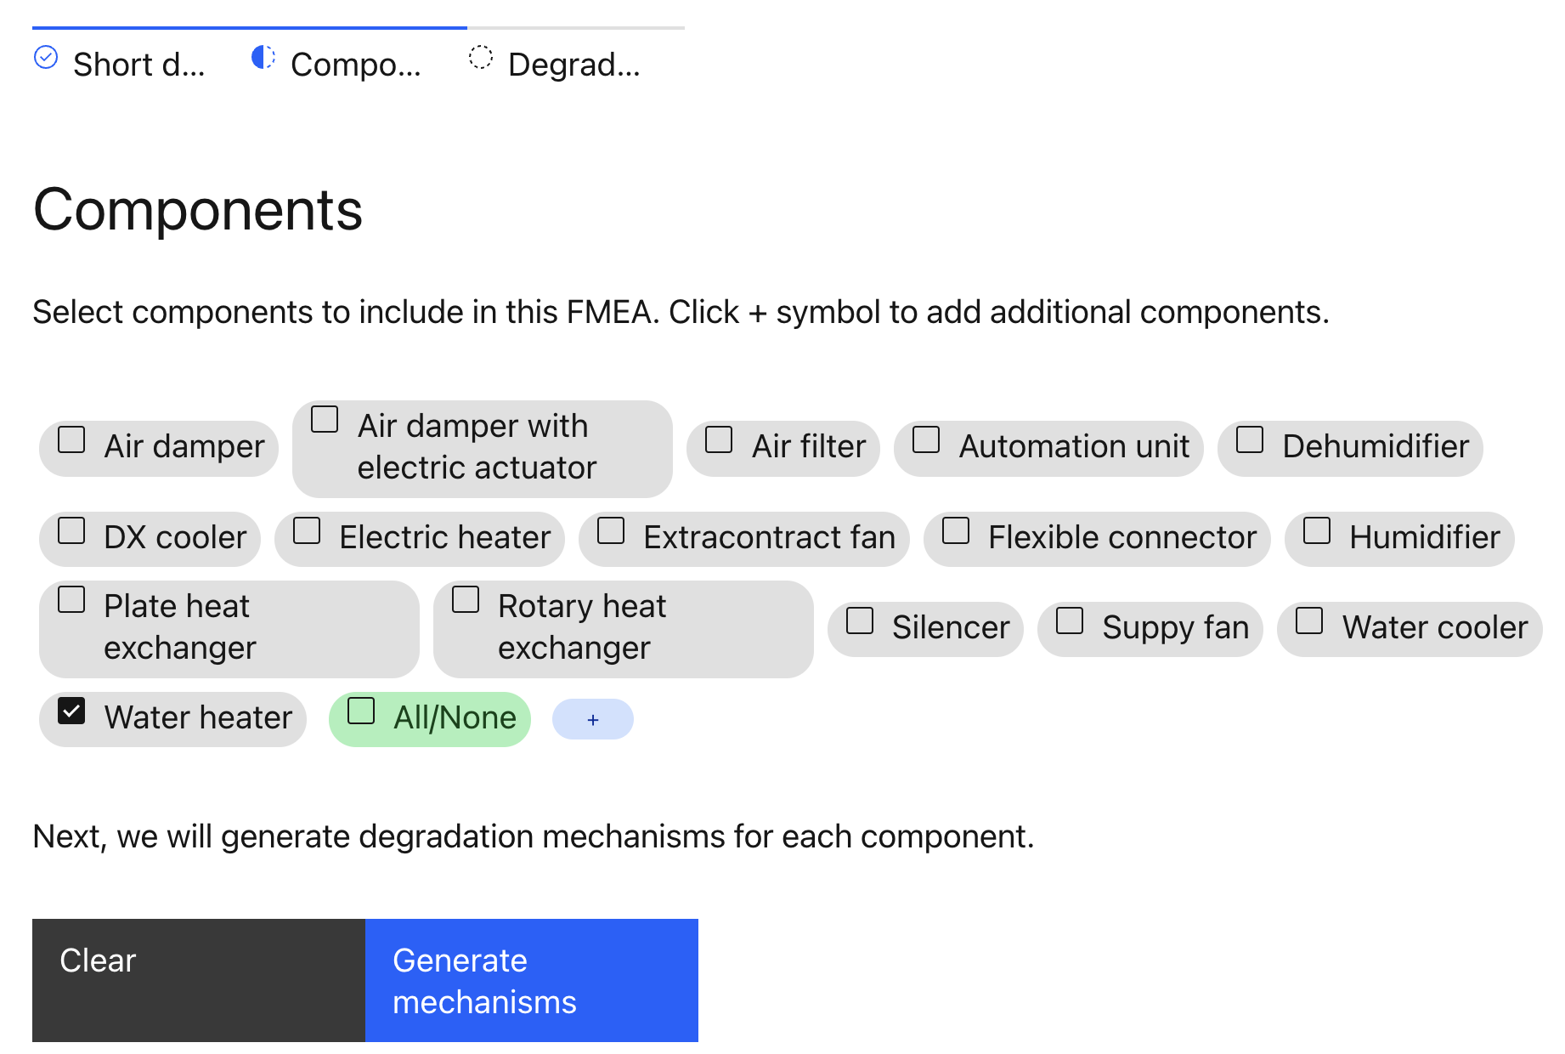1565x1054 pixels.
Task: Uncheck the Water heater checkbox
Action: click(x=72, y=711)
